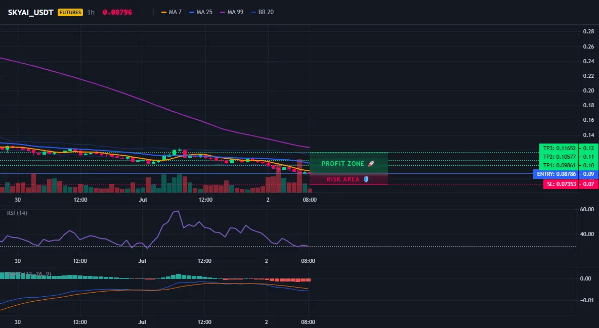Click the 0.09 axis value beside ENTRY
Viewport: 599px width, 328px height.
pos(589,174)
